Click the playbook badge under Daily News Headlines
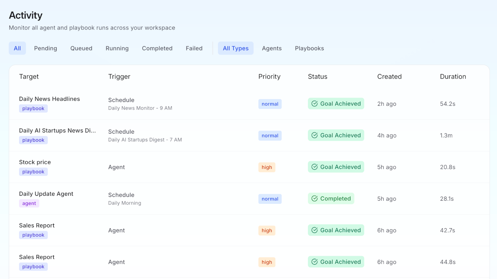This screenshot has width=497, height=279. 33,108
